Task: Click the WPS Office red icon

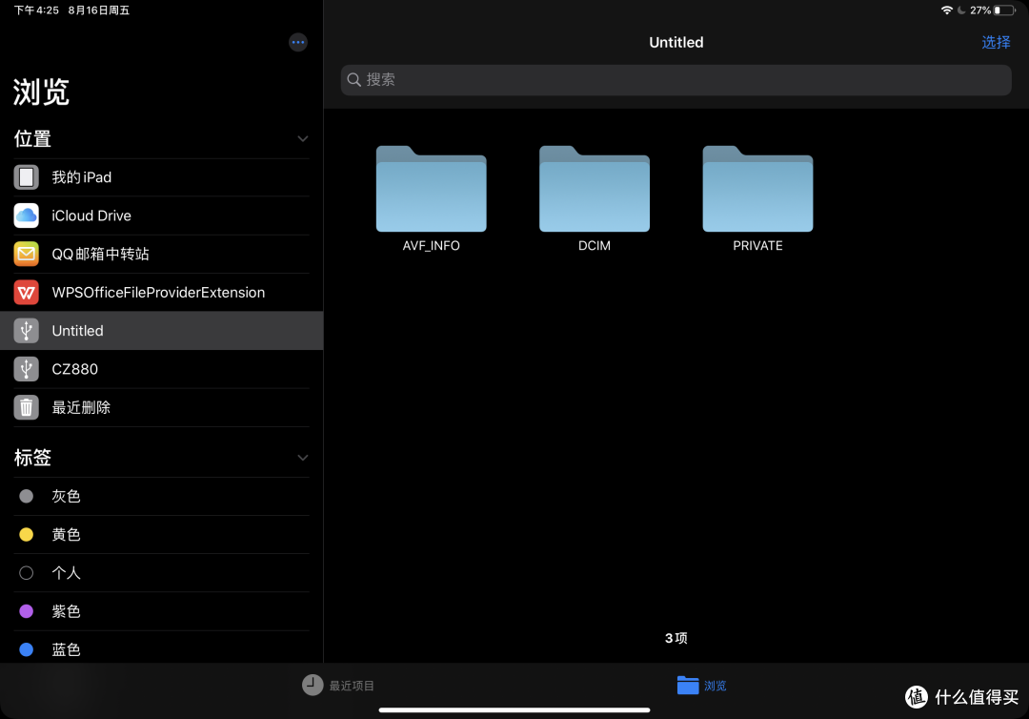Action: pyautogui.click(x=27, y=292)
